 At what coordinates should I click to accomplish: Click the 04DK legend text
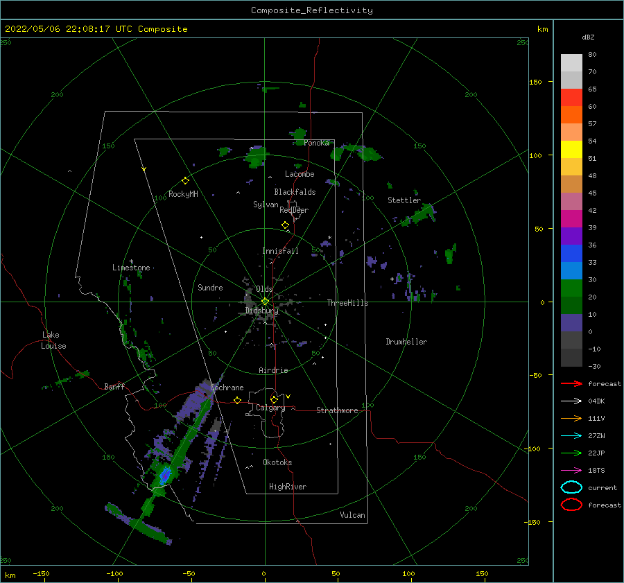tap(596, 401)
